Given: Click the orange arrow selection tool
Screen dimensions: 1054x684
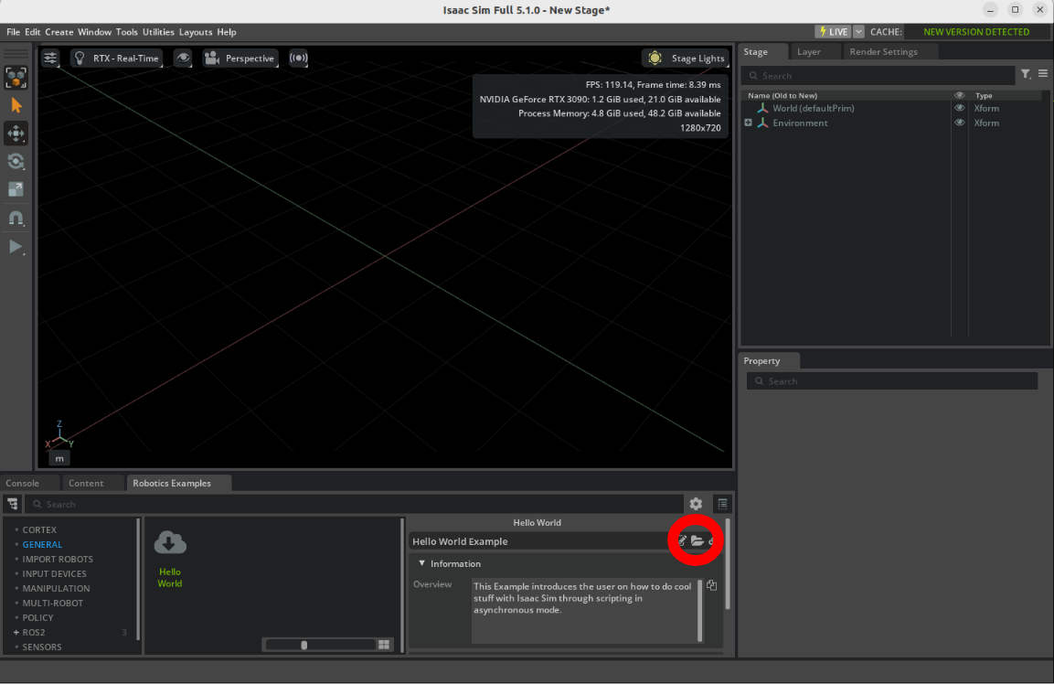Looking at the screenshot, I should (x=16, y=105).
